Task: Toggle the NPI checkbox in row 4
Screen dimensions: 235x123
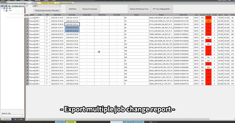Action: point(47,27)
